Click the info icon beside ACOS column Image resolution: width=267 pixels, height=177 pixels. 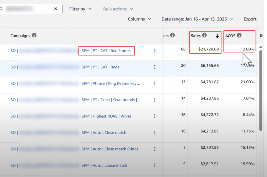[x=239, y=35]
